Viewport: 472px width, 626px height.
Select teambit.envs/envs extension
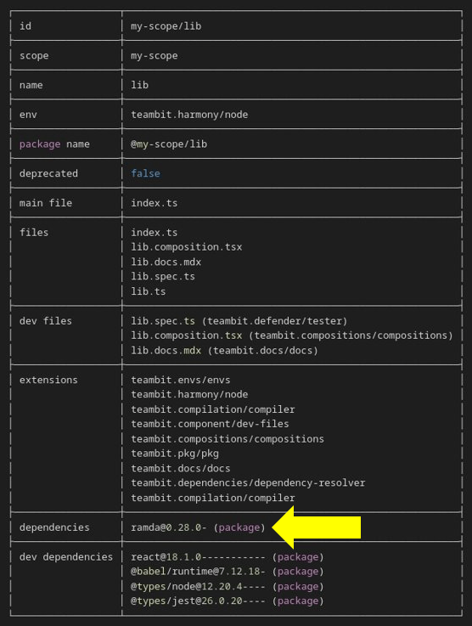click(x=181, y=380)
